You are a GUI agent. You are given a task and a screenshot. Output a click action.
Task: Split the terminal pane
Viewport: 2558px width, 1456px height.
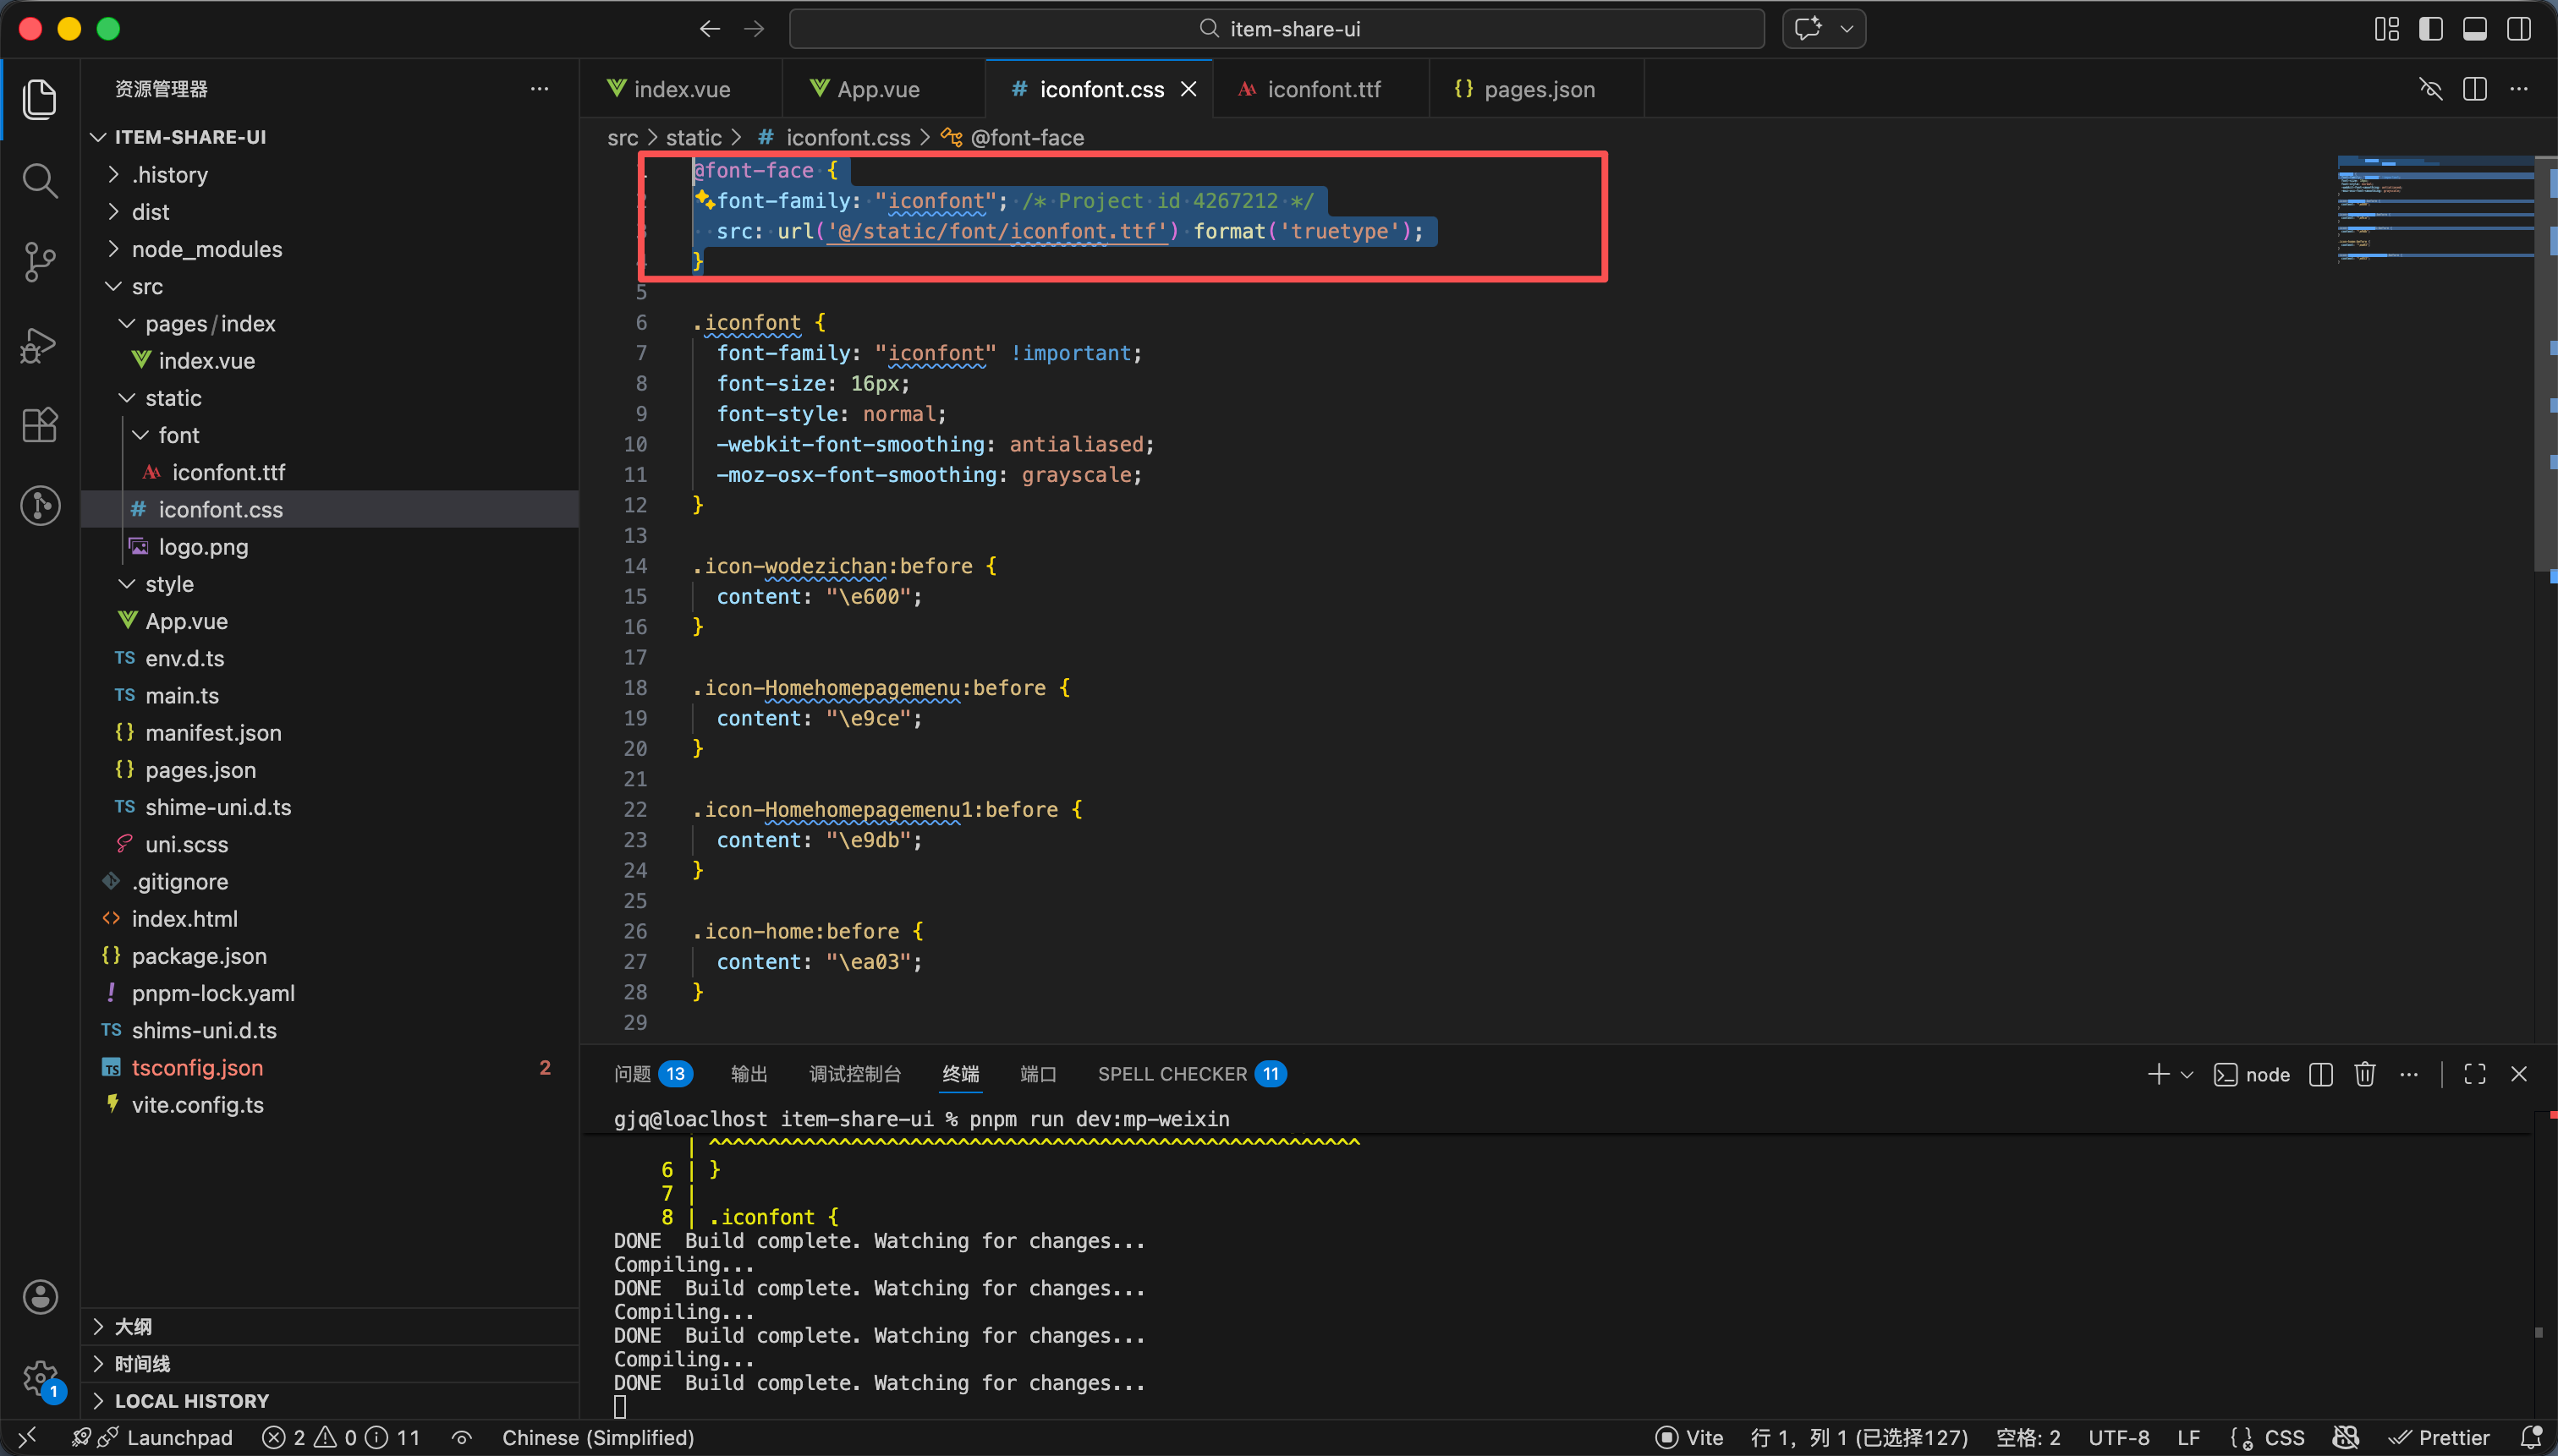point(2320,1074)
